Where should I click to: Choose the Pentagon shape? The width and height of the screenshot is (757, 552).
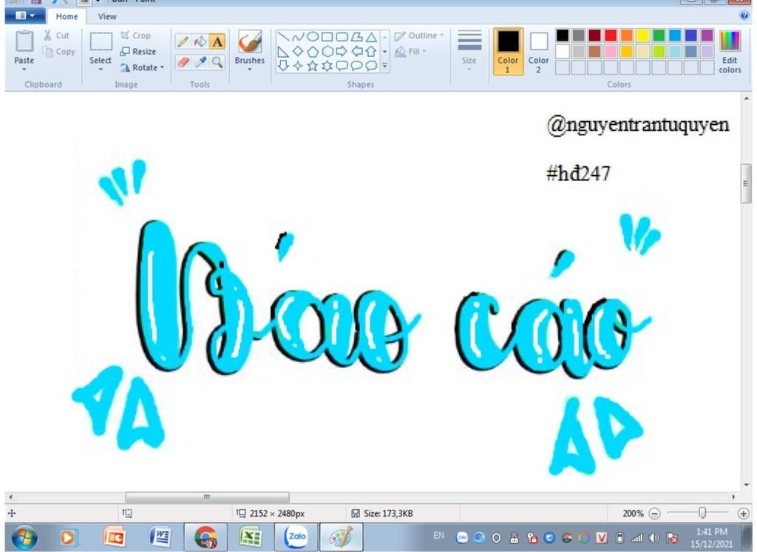pos(313,51)
